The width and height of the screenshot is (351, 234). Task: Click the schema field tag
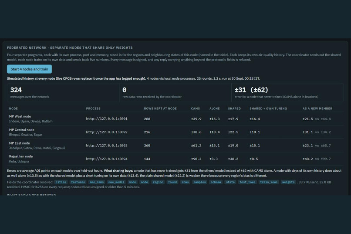tap(216, 182)
